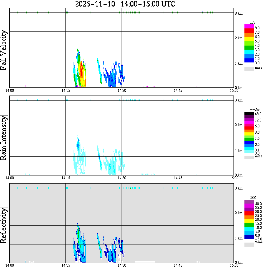Click the '3 km' label of the Fall Velocity plot
This screenshot has height=271, width=265.
(x=238, y=13)
